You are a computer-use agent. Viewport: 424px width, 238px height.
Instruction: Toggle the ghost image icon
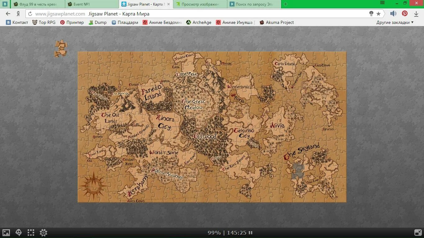[19, 232]
